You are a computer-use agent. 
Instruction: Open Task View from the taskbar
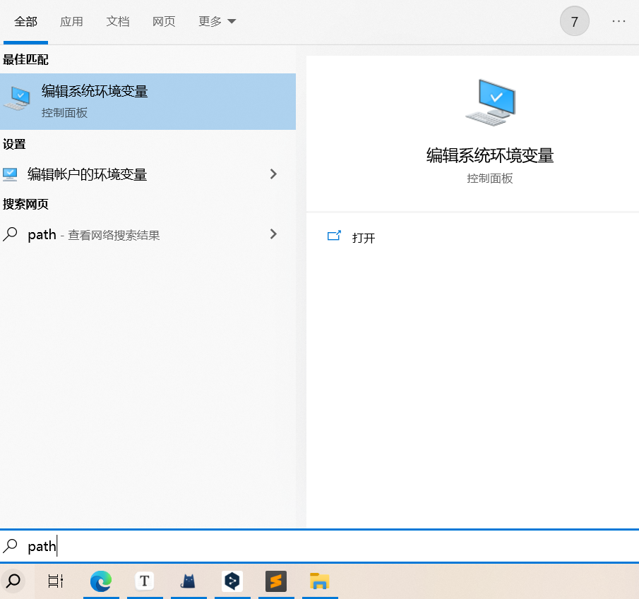55,581
